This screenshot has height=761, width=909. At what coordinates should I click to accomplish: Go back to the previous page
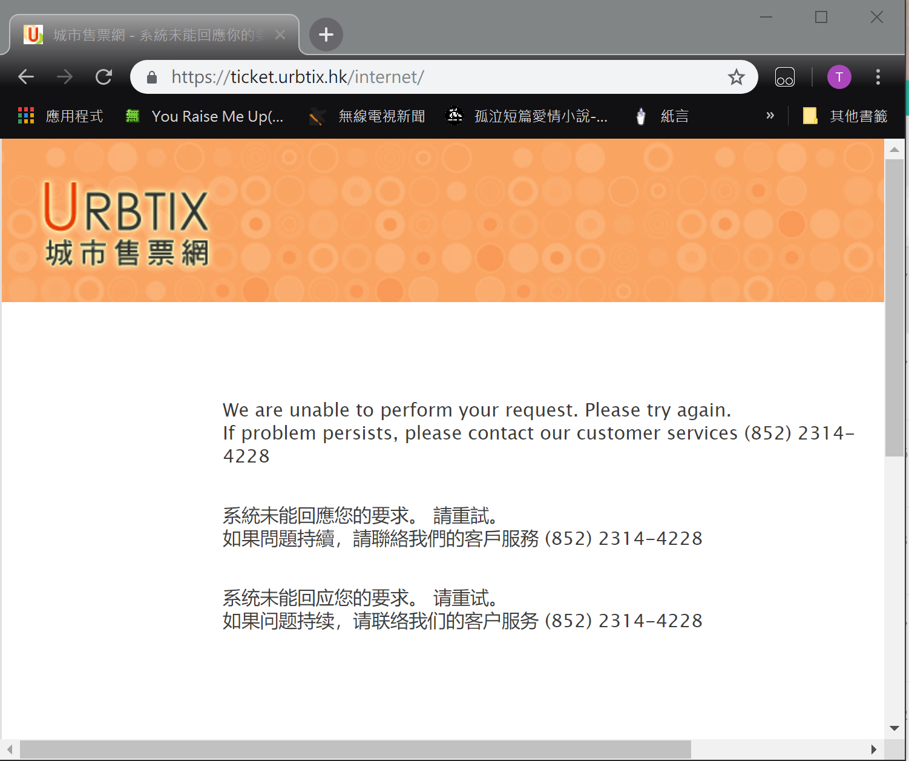(26, 77)
